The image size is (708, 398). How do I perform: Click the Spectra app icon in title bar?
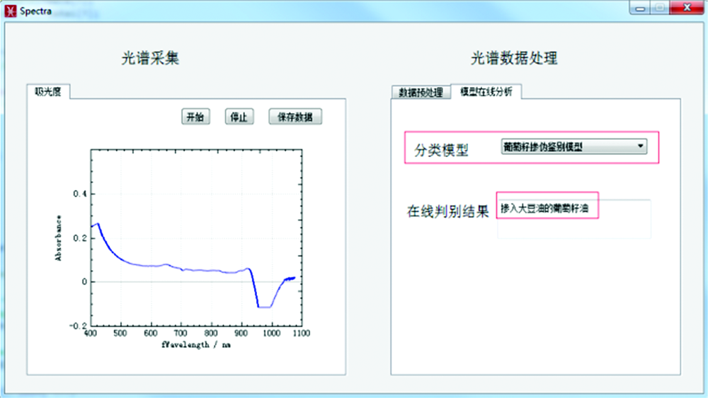click(9, 11)
